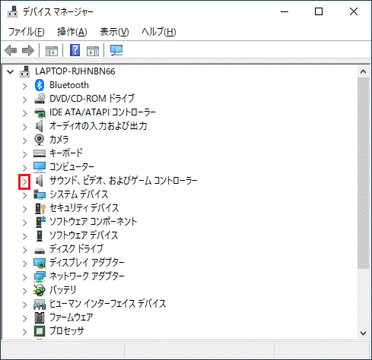The image size is (372, 360).
Task: Click the vertical scrollbar thumb
Action: pyautogui.click(x=363, y=173)
